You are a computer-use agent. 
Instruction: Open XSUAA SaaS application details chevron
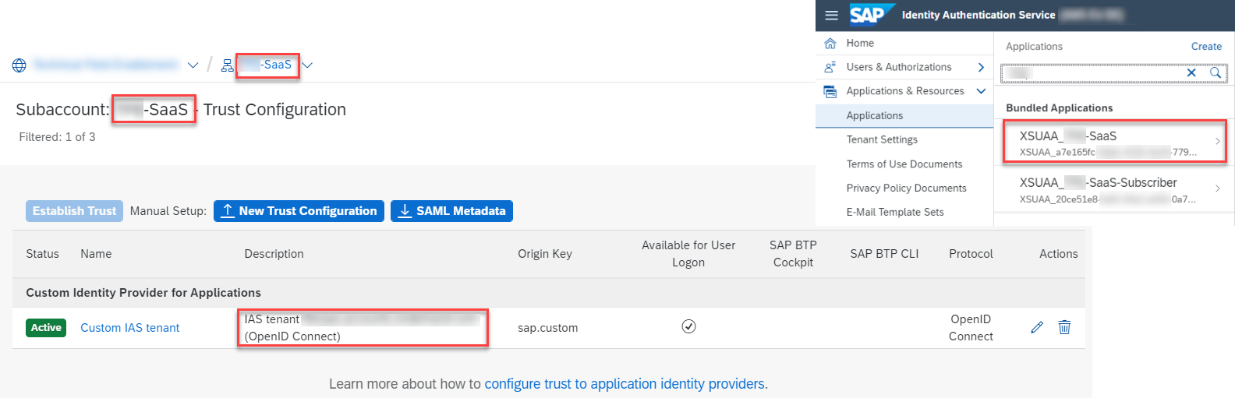1217,141
